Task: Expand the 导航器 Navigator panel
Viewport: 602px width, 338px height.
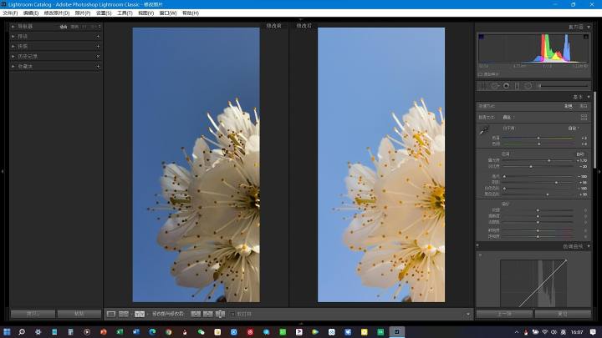Action: 13,27
